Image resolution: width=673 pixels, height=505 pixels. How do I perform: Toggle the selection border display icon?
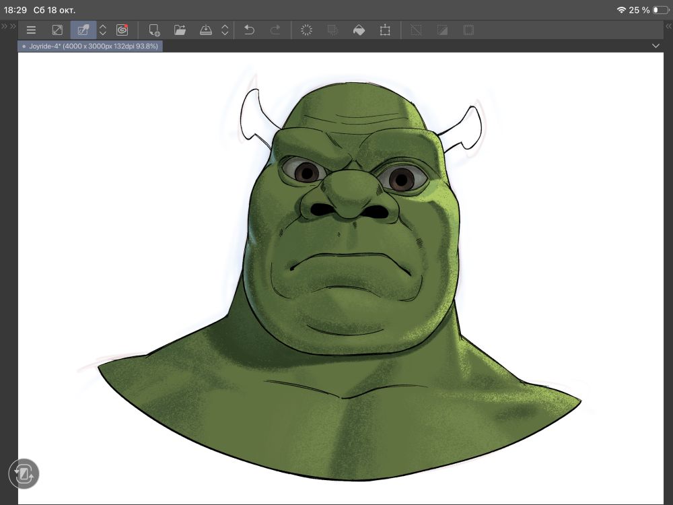point(468,30)
